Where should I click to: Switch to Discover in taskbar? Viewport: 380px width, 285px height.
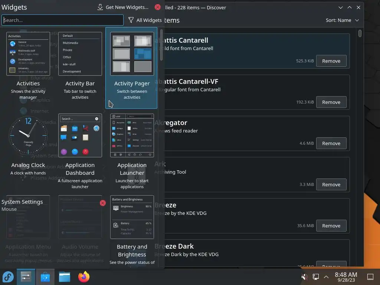pyautogui.click(x=45, y=277)
